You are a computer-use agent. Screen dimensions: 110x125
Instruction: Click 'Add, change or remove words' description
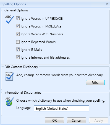coord(60,75)
